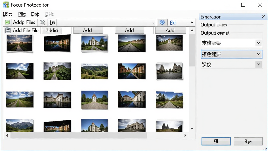
Task: Click the toolbar item next to the crossed-tools icon
Action: 52,23
